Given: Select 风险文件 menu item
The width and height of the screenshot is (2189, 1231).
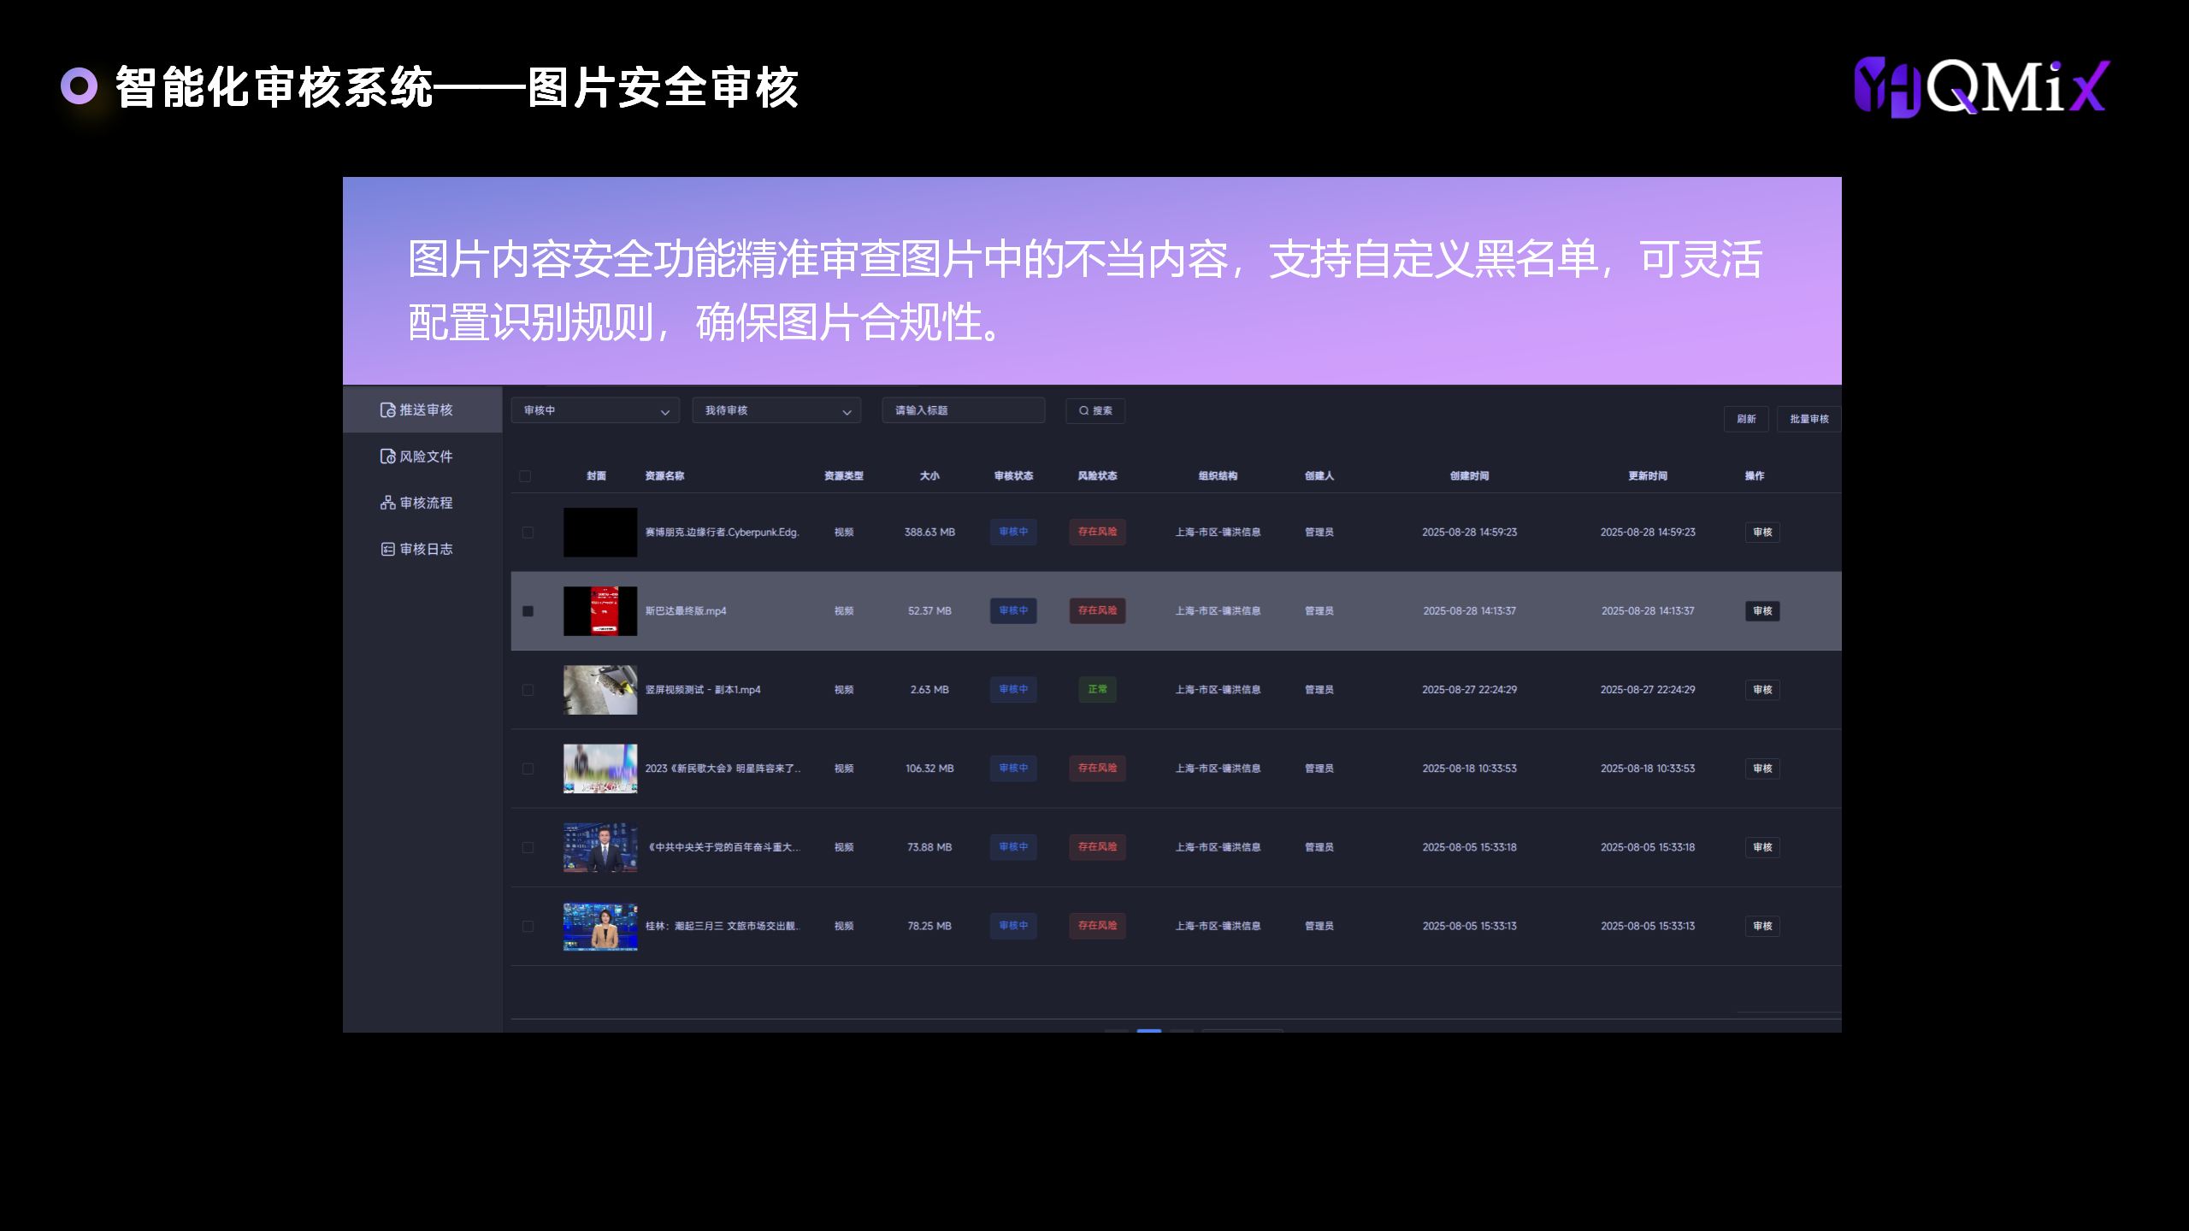Looking at the screenshot, I should (x=426, y=456).
